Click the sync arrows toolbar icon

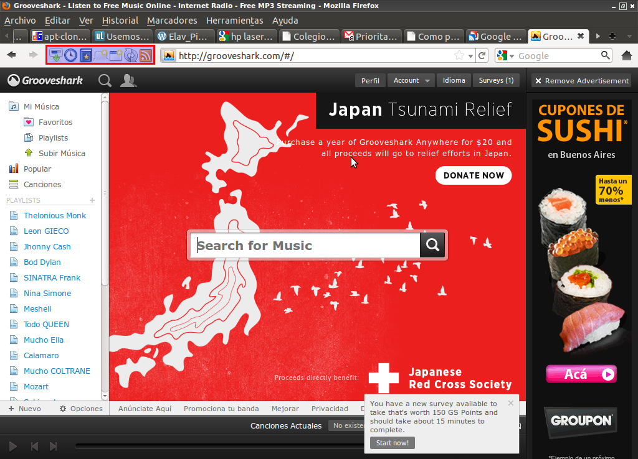(x=131, y=55)
